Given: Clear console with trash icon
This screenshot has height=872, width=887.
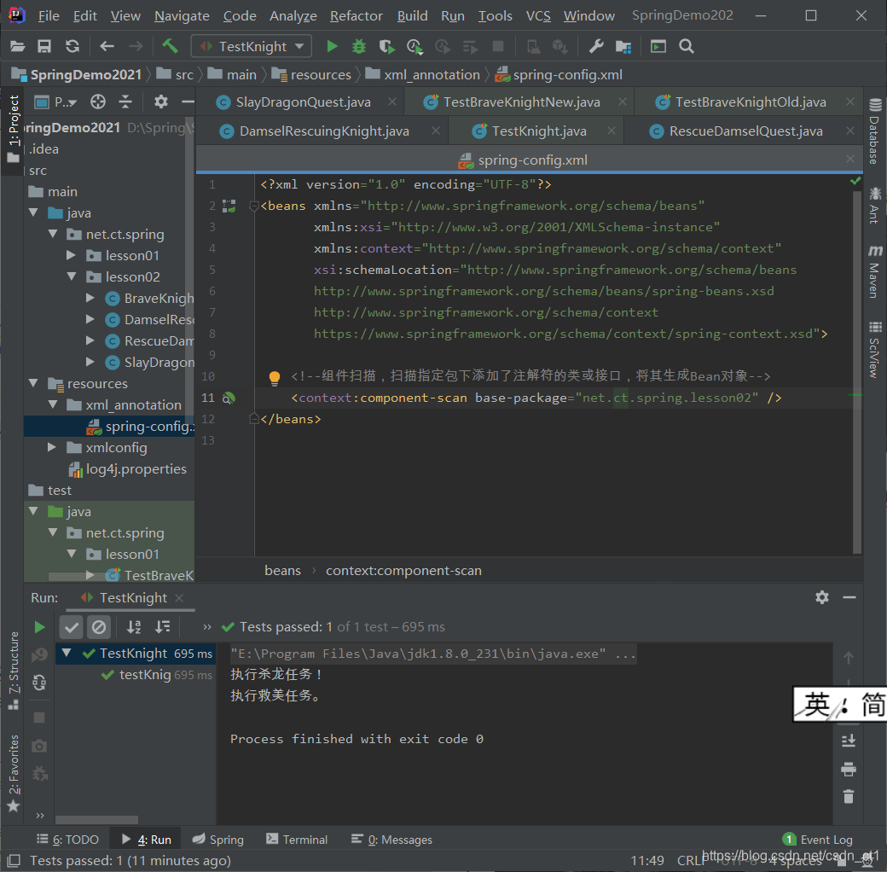Looking at the screenshot, I should pyautogui.click(x=848, y=797).
